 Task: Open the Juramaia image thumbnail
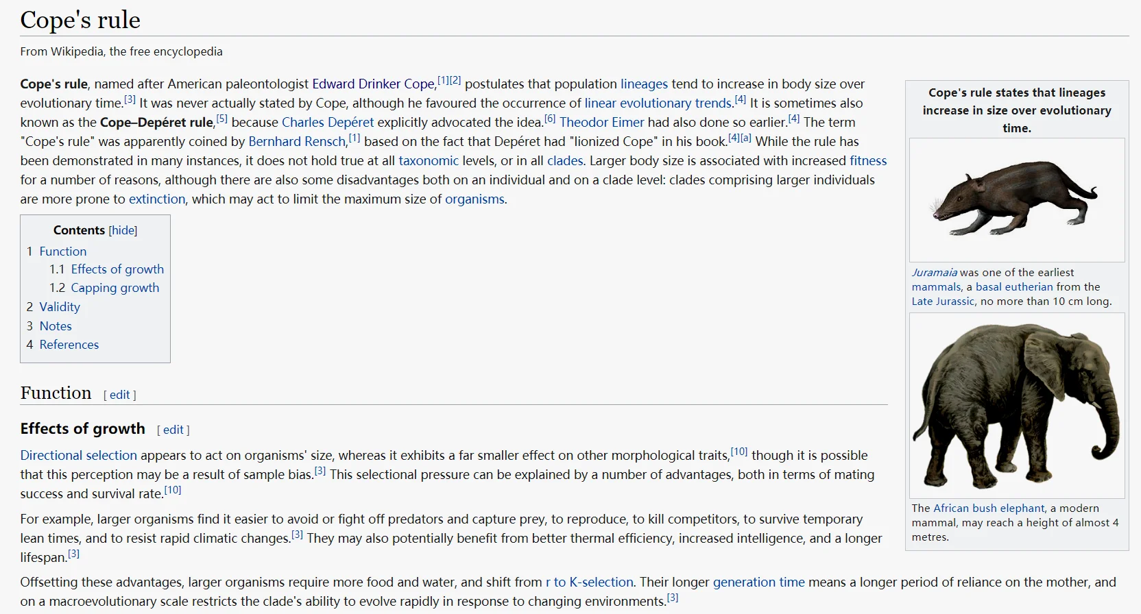pyautogui.click(x=1017, y=200)
